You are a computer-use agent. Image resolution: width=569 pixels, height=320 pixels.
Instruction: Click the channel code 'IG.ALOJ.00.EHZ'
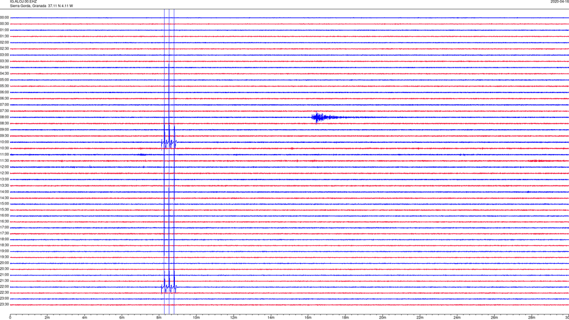click(23, 2)
